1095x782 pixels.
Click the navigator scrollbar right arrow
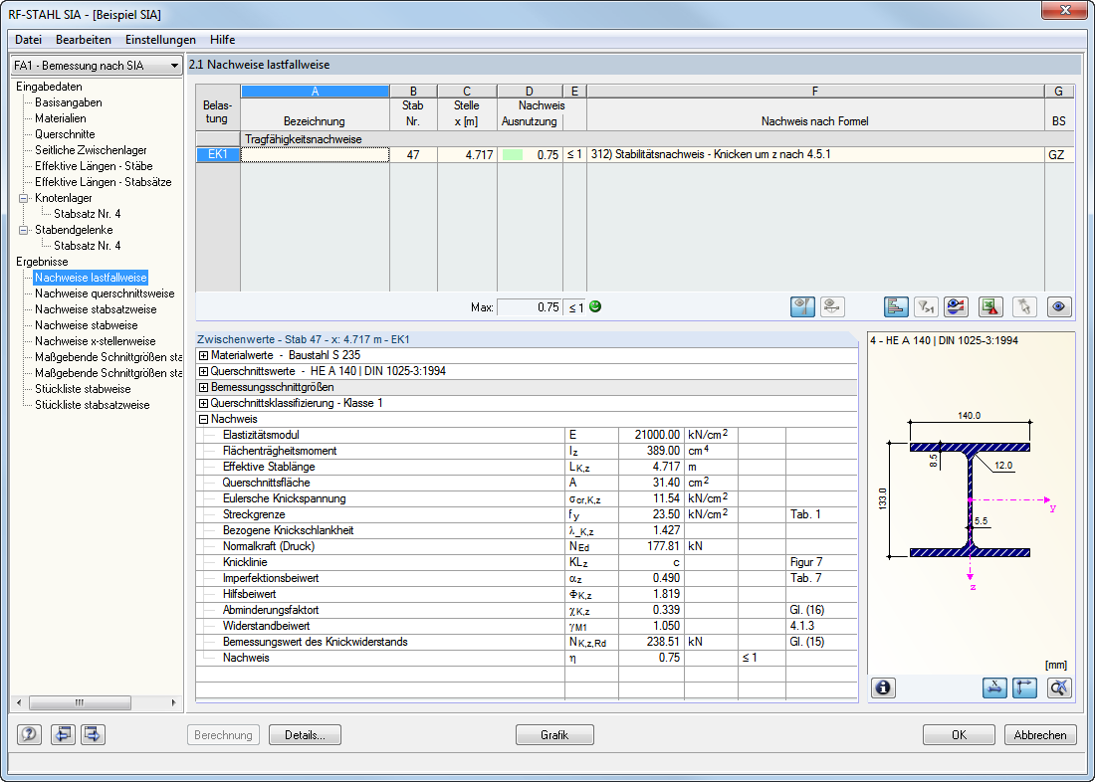click(173, 702)
